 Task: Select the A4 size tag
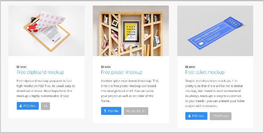pos(45,106)
